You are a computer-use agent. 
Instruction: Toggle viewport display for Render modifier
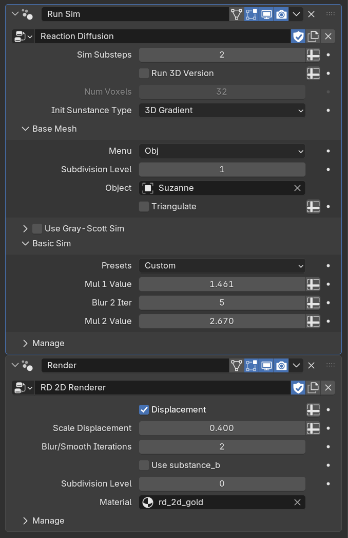(x=266, y=365)
